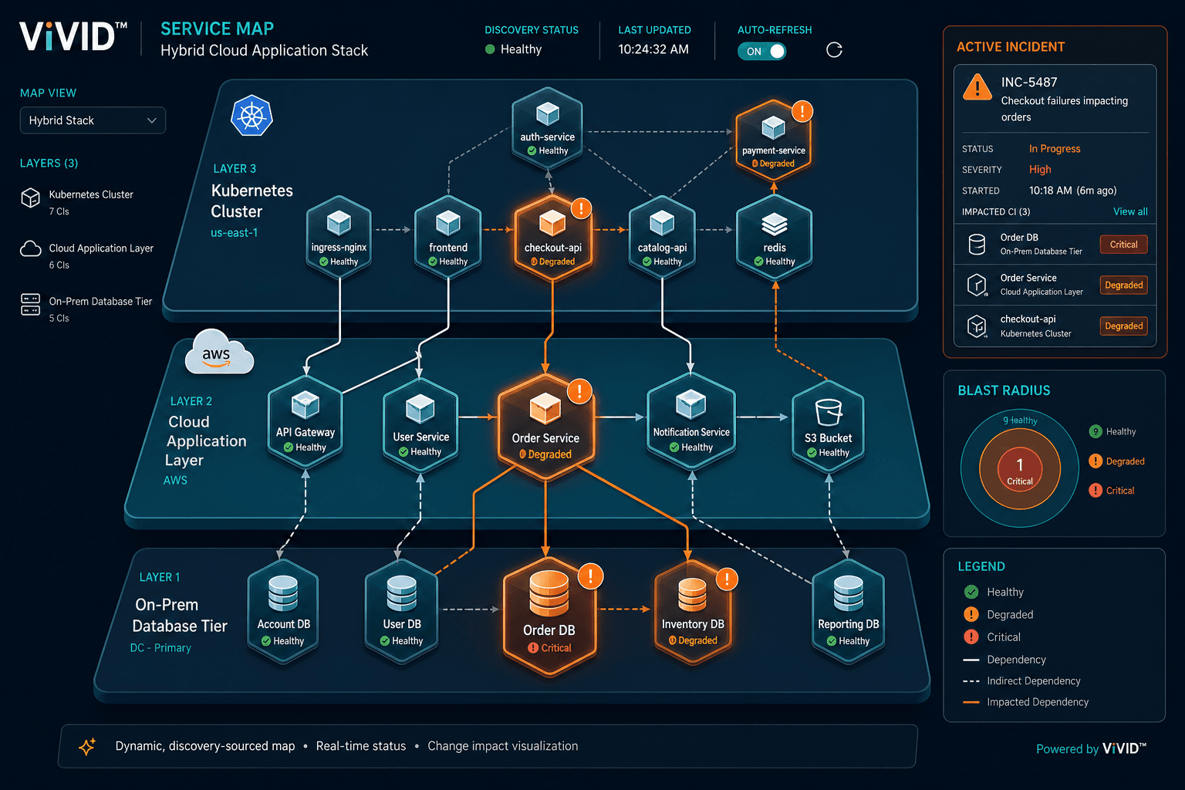Click Degraded badge for checkout-api in incident
This screenshot has height=790, width=1185.
pos(1123,326)
